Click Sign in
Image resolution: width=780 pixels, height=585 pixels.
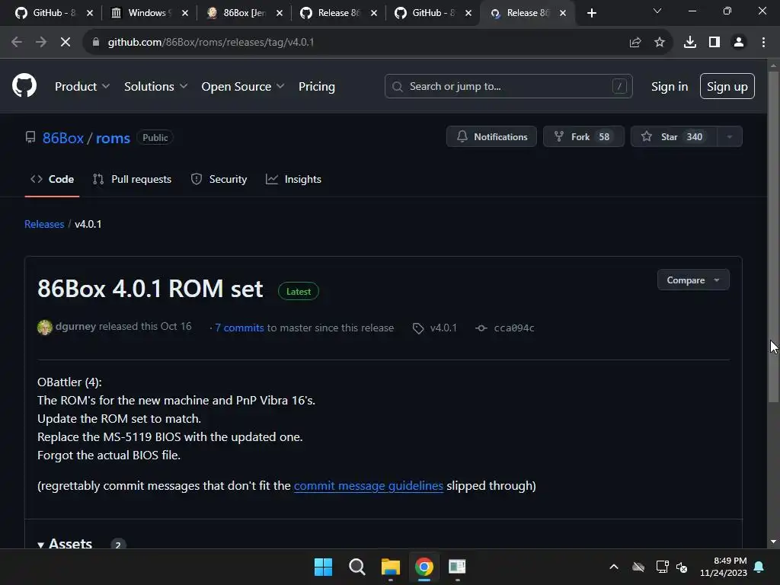click(669, 87)
